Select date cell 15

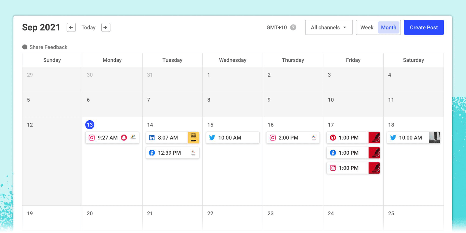(x=233, y=161)
